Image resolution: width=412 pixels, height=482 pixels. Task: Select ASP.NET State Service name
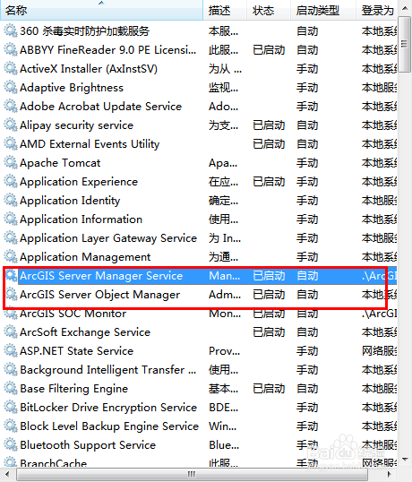pyautogui.click(x=76, y=351)
